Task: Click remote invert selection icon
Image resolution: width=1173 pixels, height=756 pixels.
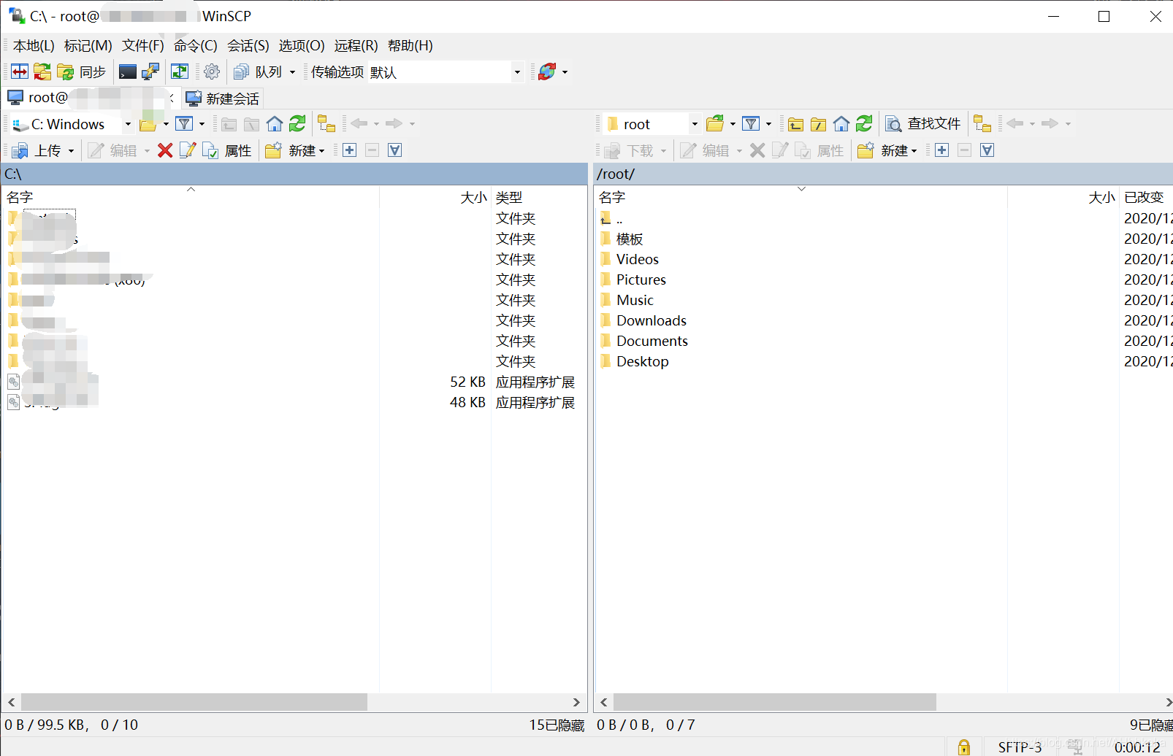Action: (987, 150)
